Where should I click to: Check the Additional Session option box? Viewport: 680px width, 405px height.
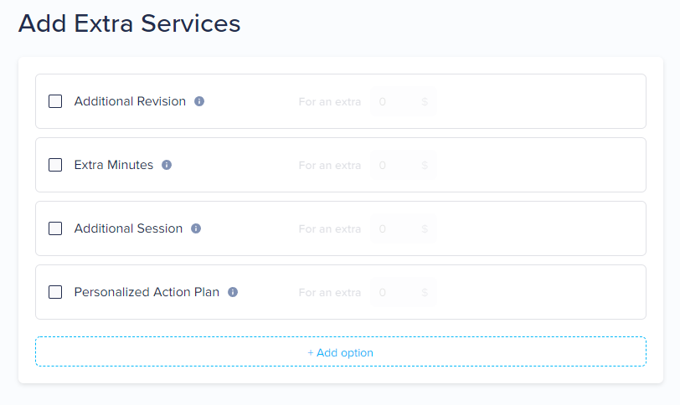tap(55, 228)
